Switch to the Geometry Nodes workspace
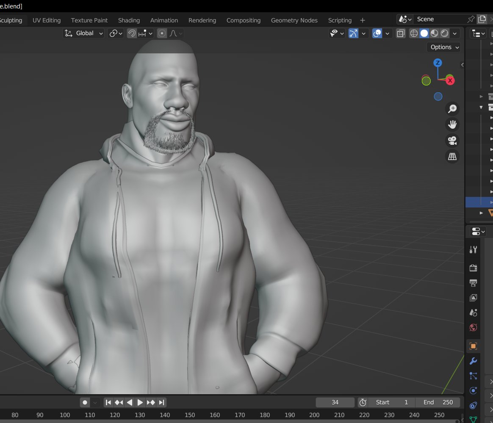This screenshot has height=423, width=493. tap(294, 20)
